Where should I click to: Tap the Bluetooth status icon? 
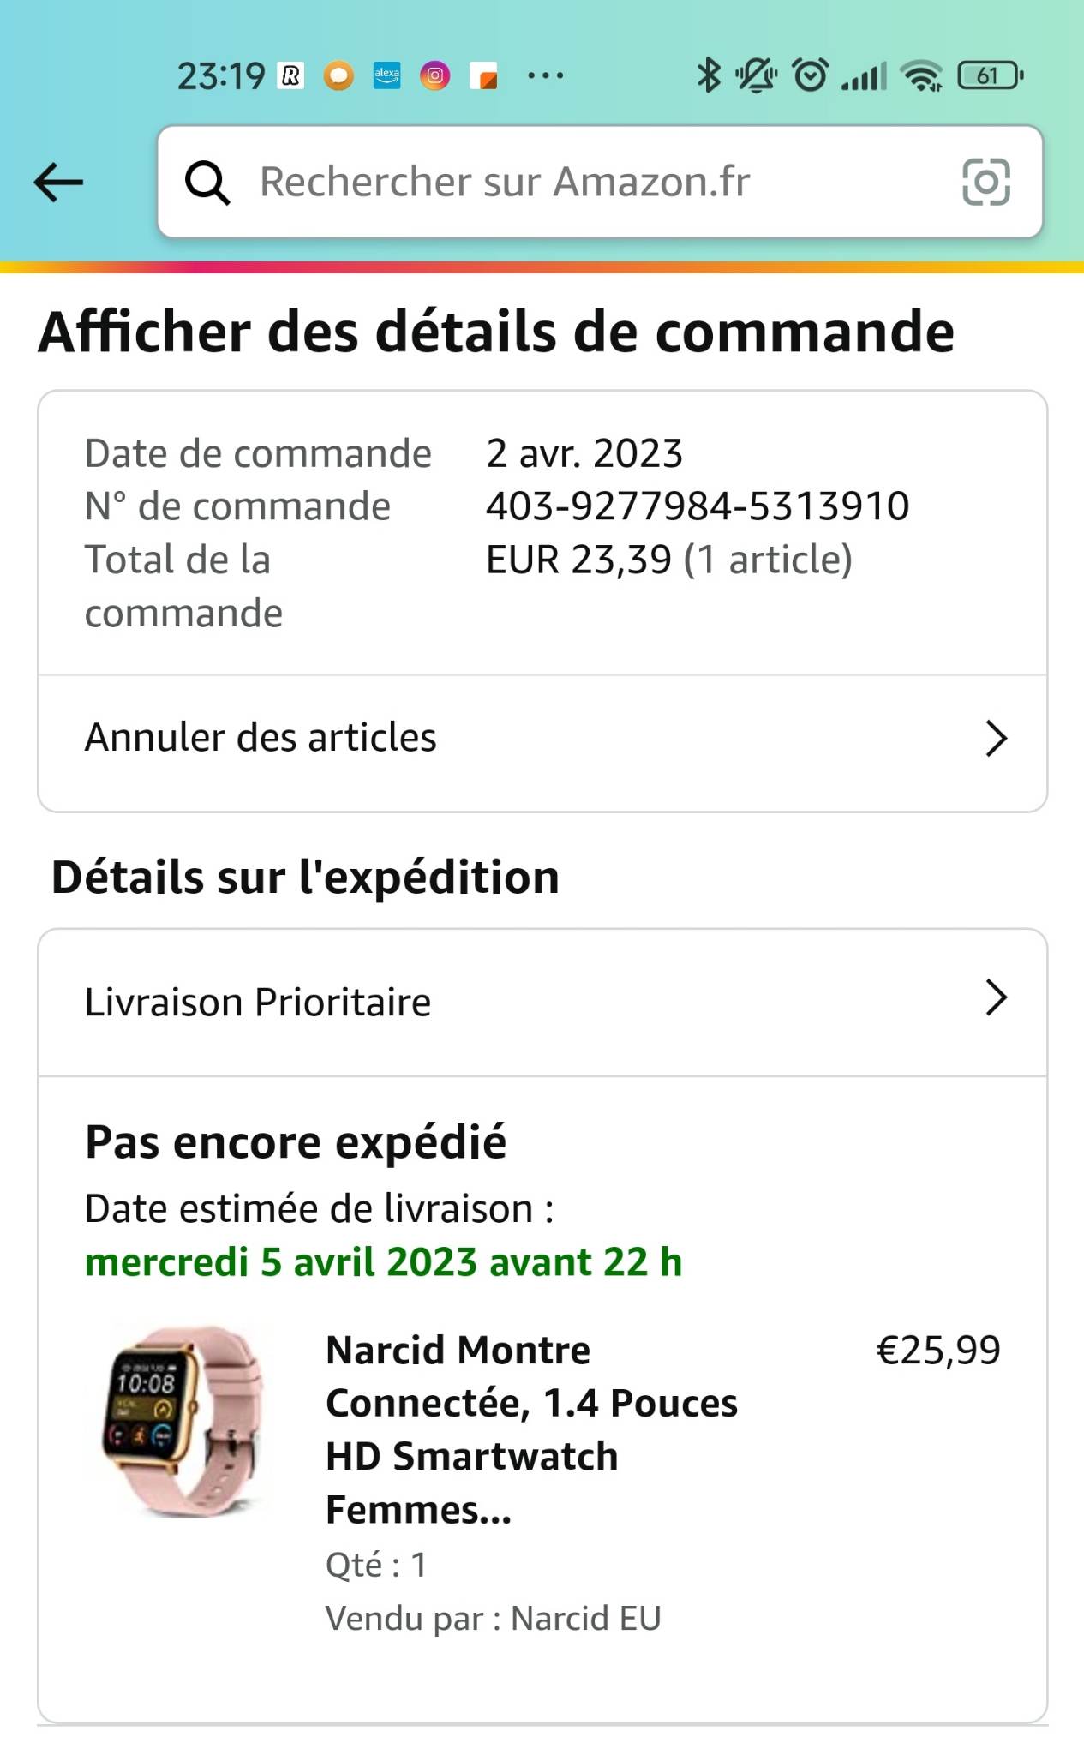click(708, 75)
